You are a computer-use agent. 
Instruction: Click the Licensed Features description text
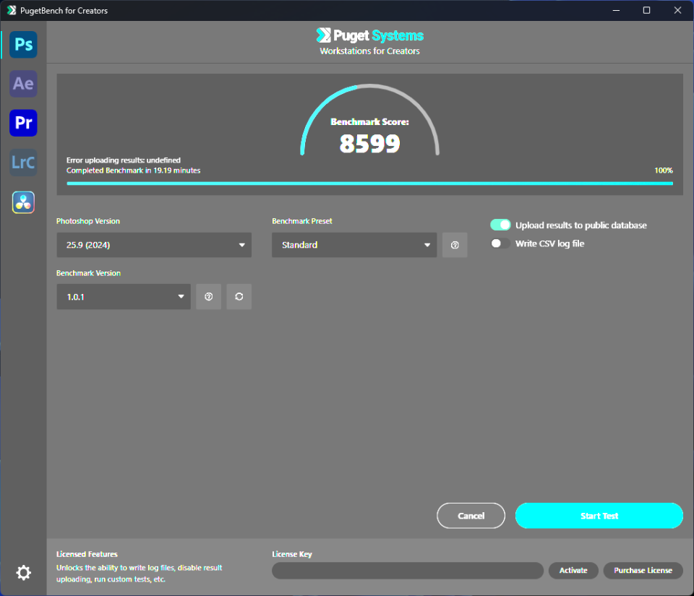(x=139, y=574)
